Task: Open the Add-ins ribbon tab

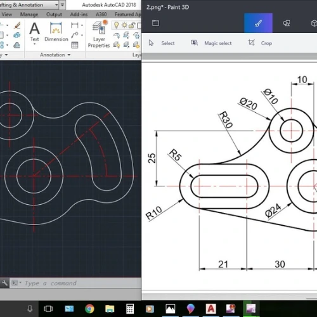Action: [x=79, y=15]
